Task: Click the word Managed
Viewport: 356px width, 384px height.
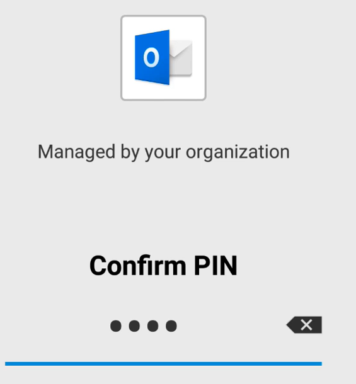Action: tap(76, 152)
